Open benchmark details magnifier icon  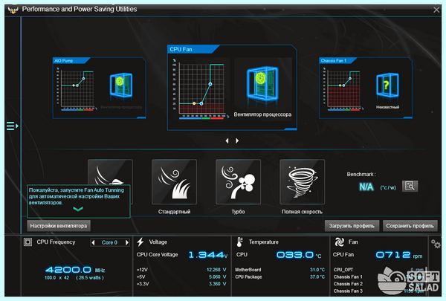coord(410,187)
